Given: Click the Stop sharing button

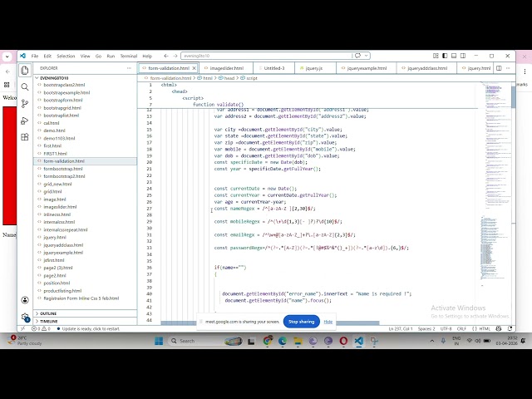Looking at the screenshot, I should point(301,322).
